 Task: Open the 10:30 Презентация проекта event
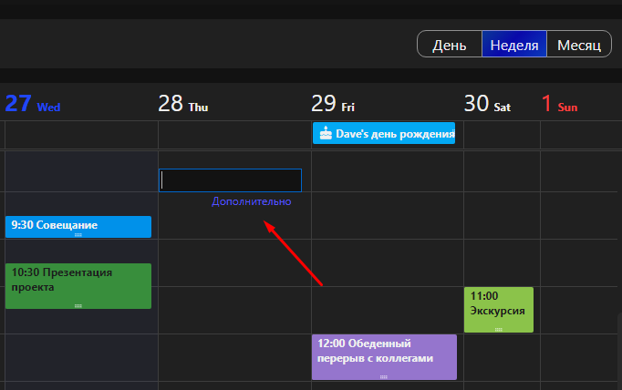[78, 286]
